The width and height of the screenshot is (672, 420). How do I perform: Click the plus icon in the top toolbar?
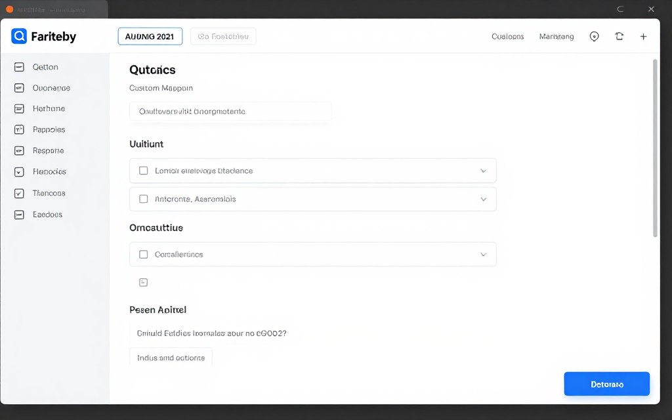click(x=643, y=36)
